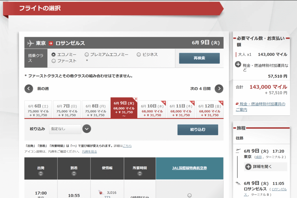
Task: Click the JL016 flight number
Action: point(112,192)
